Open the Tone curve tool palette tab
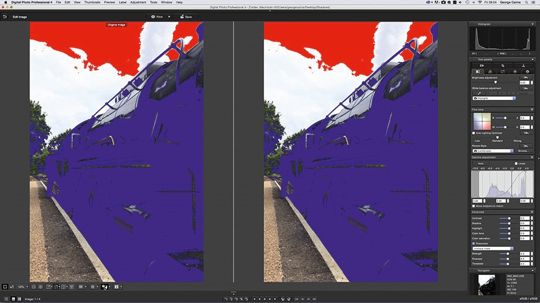Image resolution: width=540 pixels, height=303 pixels. [x=502, y=72]
